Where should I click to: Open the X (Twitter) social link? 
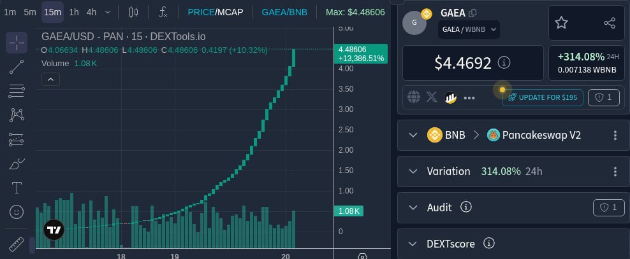tap(432, 97)
